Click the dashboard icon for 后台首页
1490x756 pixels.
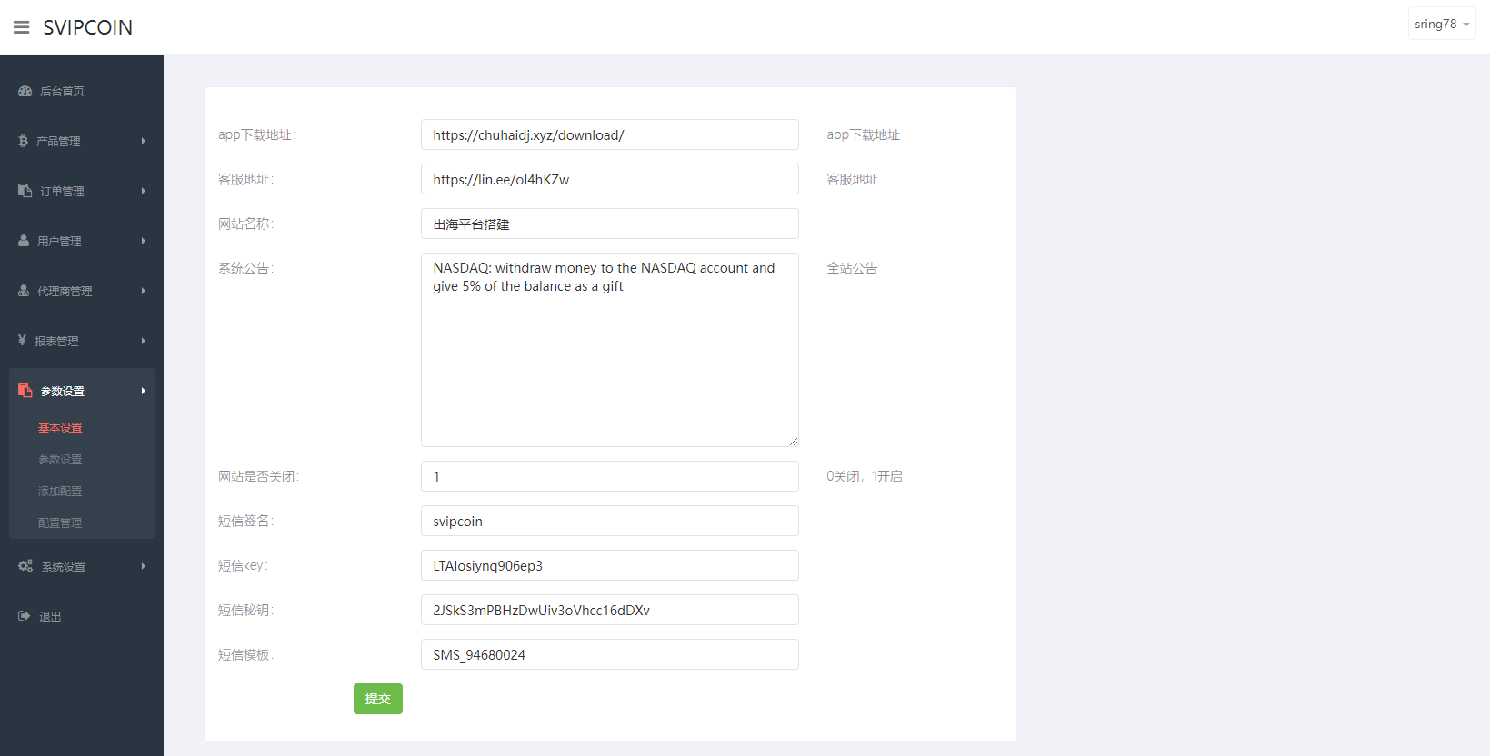(25, 91)
